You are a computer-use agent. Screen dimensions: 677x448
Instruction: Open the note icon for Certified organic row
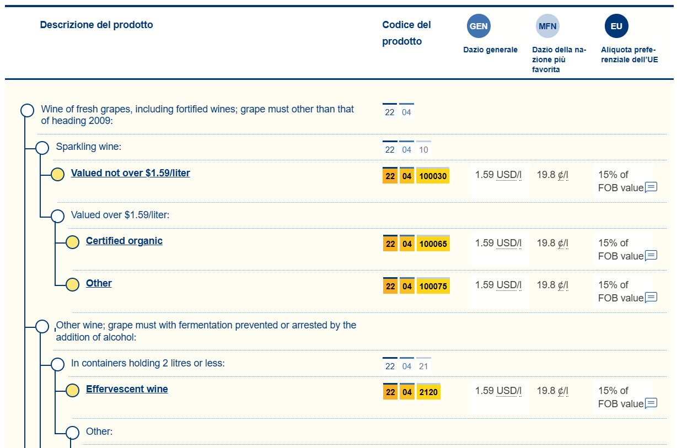(x=651, y=256)
